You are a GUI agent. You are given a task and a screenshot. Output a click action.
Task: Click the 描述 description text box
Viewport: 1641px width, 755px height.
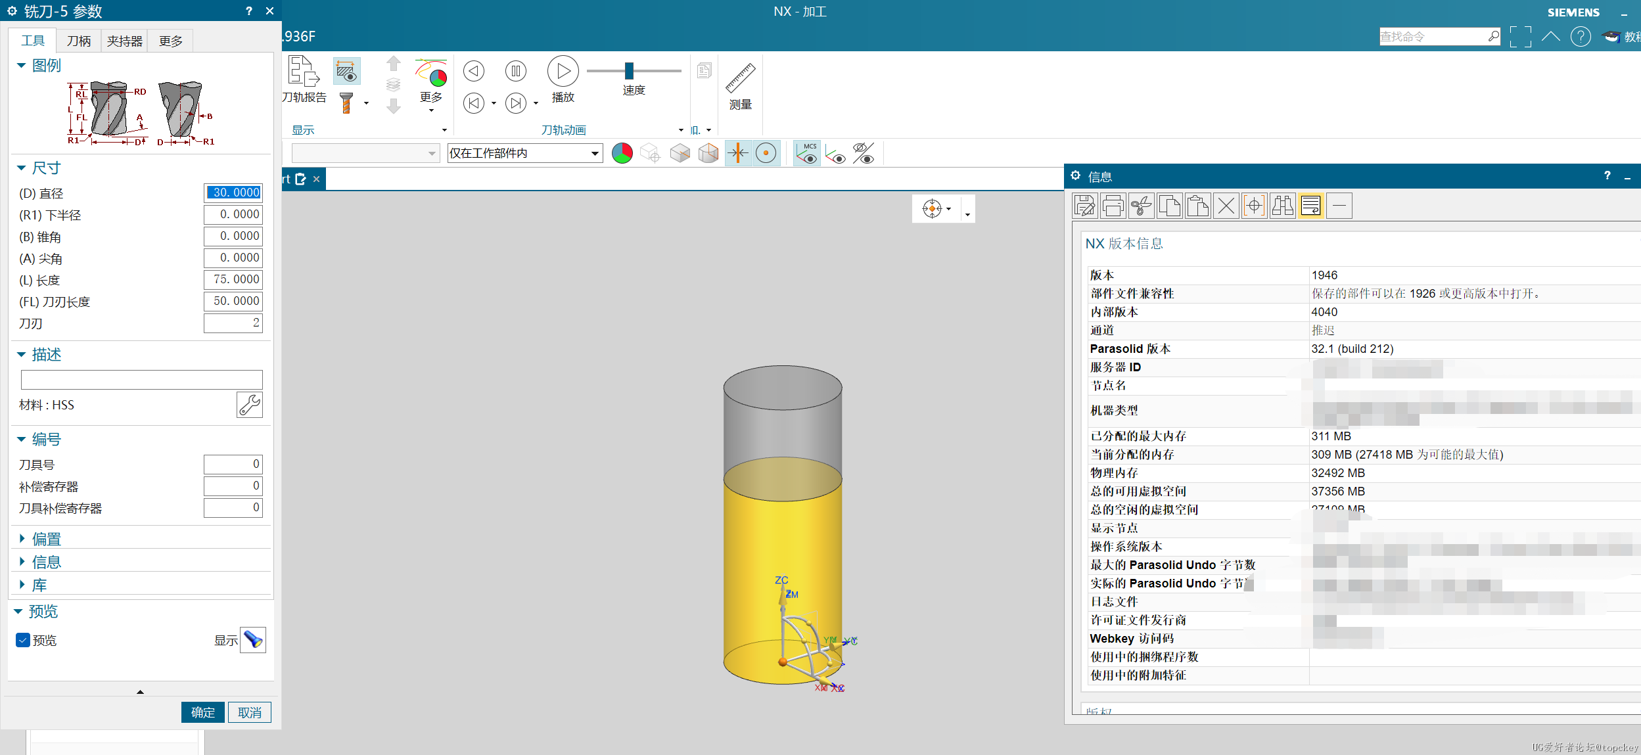coord(141,379)
